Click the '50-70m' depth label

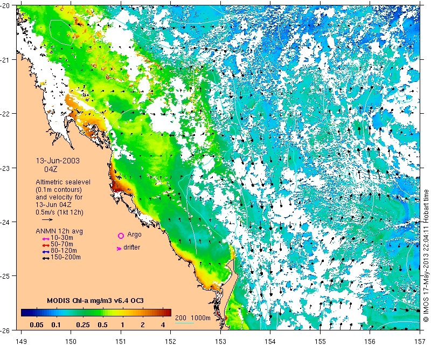62,244
